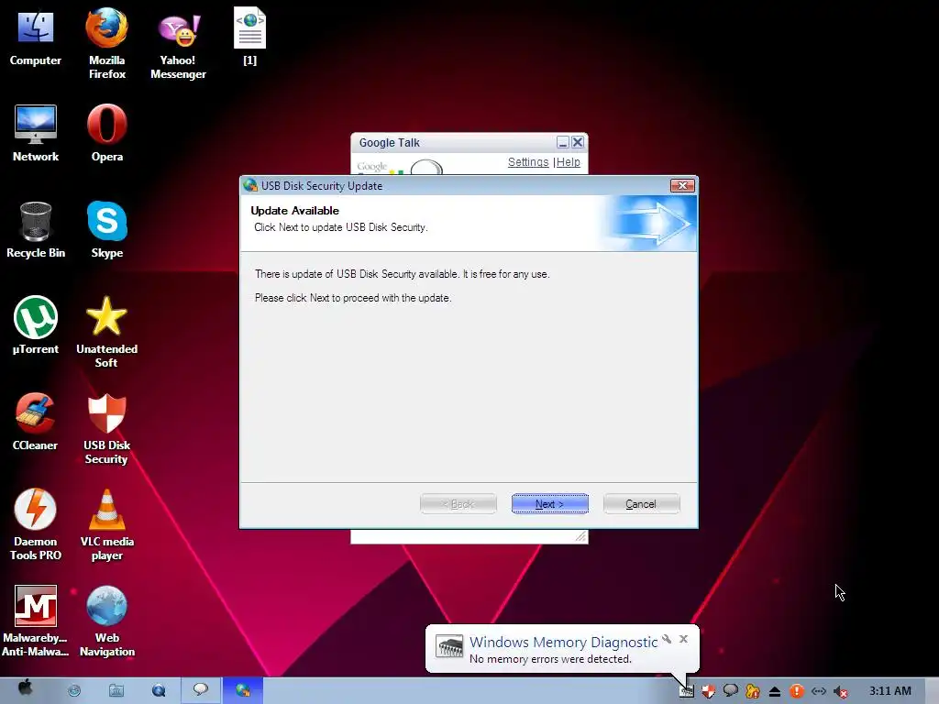939x704 pixels.
Task: Cancel the USB Disk Security update
Action: (641, 504)
